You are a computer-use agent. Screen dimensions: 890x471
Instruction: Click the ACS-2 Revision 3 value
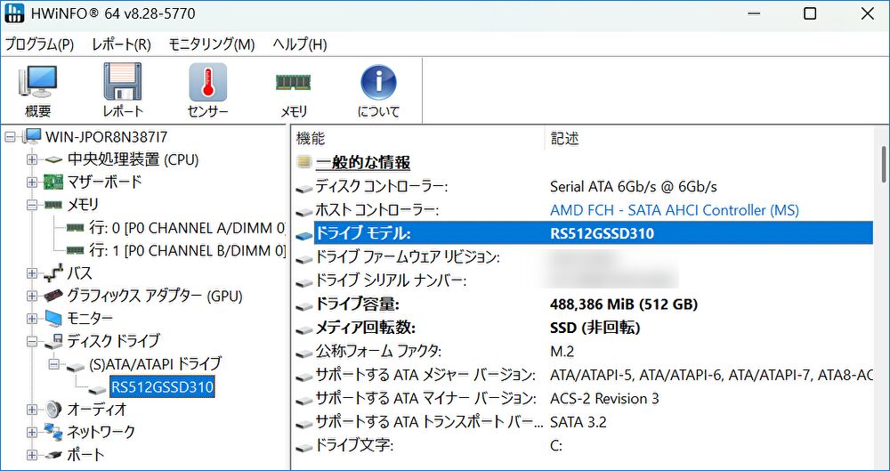tap(604, 398)
